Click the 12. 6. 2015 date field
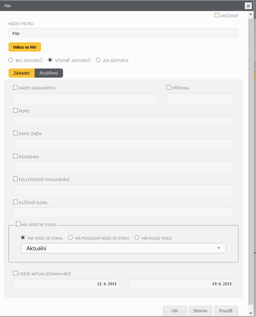 (x=66, y=284)
